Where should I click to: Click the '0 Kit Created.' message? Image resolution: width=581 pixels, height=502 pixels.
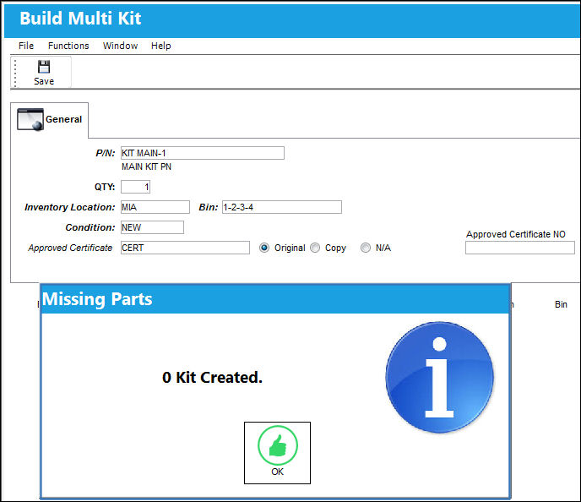pos(212,378)
